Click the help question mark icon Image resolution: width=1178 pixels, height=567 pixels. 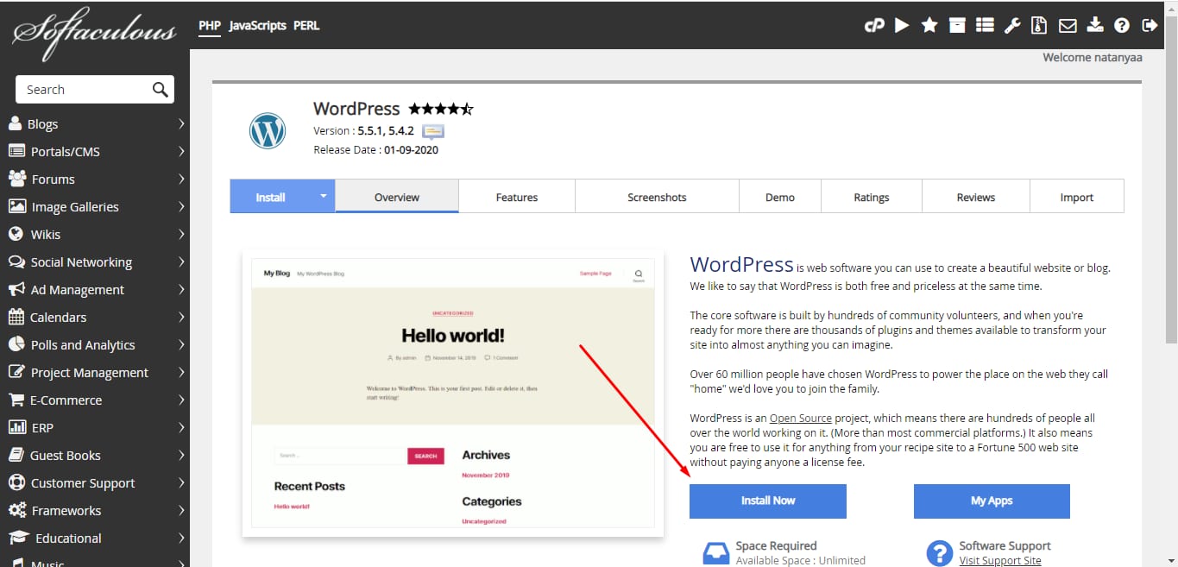pyautogui.click(x=1122, y=26)
